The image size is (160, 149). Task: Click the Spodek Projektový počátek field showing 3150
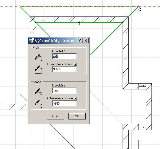coord(64,103)
